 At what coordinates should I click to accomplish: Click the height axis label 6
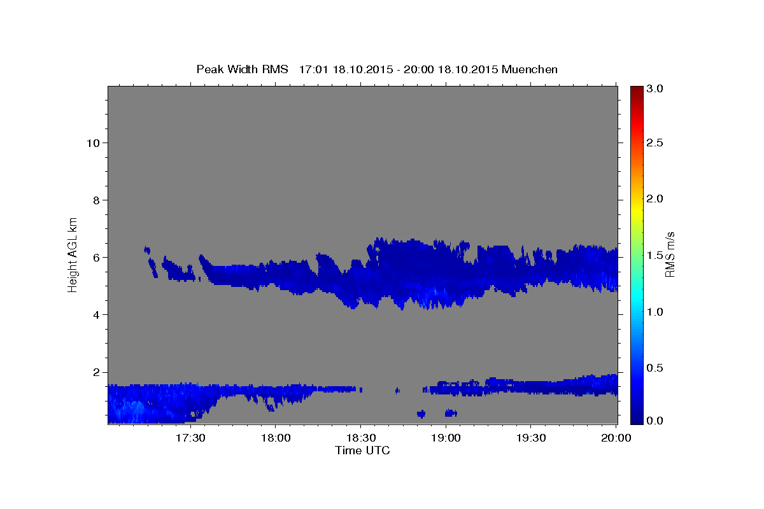point(97,257)
